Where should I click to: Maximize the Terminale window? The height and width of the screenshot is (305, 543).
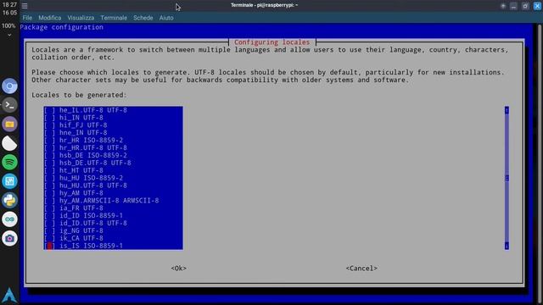tap(525, 6)
